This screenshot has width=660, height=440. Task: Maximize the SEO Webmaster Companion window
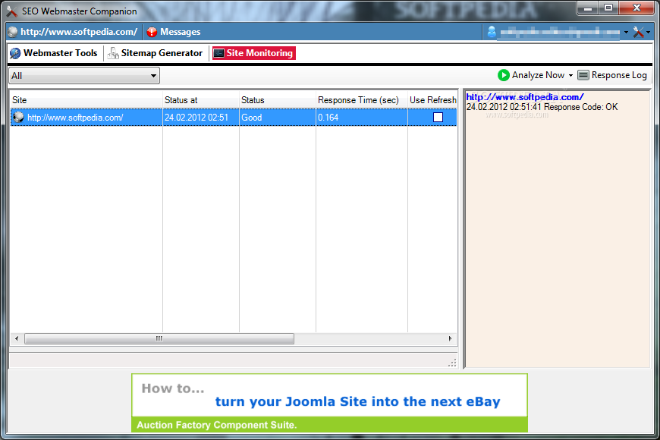[608, 8]
